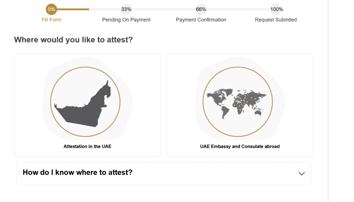Click the 66% progress step circle

201,9
